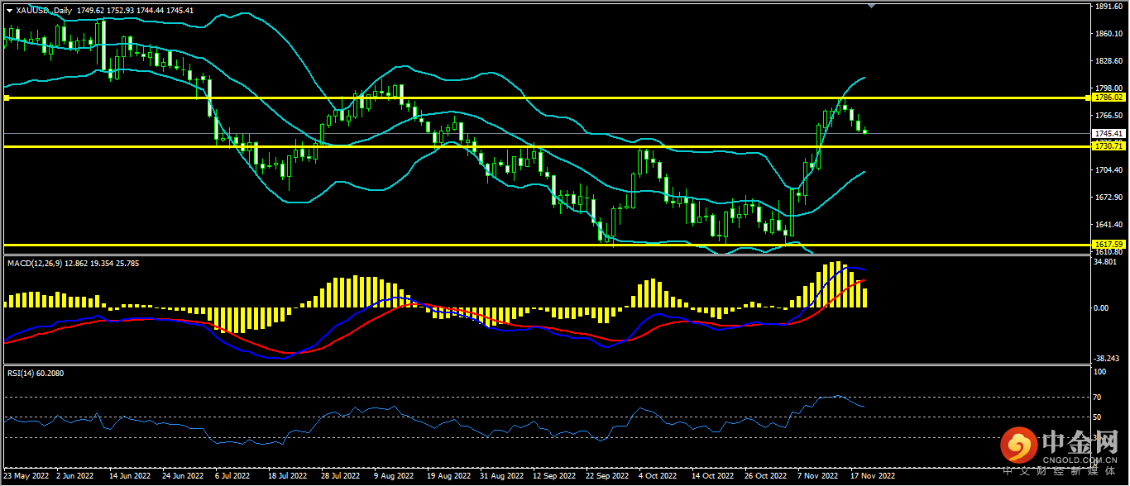
Task: Click the 70 level on RSI scale
Action: pyautogui.click(x=1098, y=398)
